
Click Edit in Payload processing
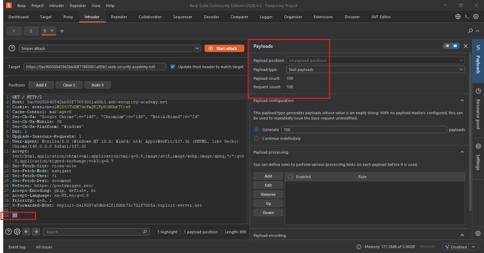(268, 185)
